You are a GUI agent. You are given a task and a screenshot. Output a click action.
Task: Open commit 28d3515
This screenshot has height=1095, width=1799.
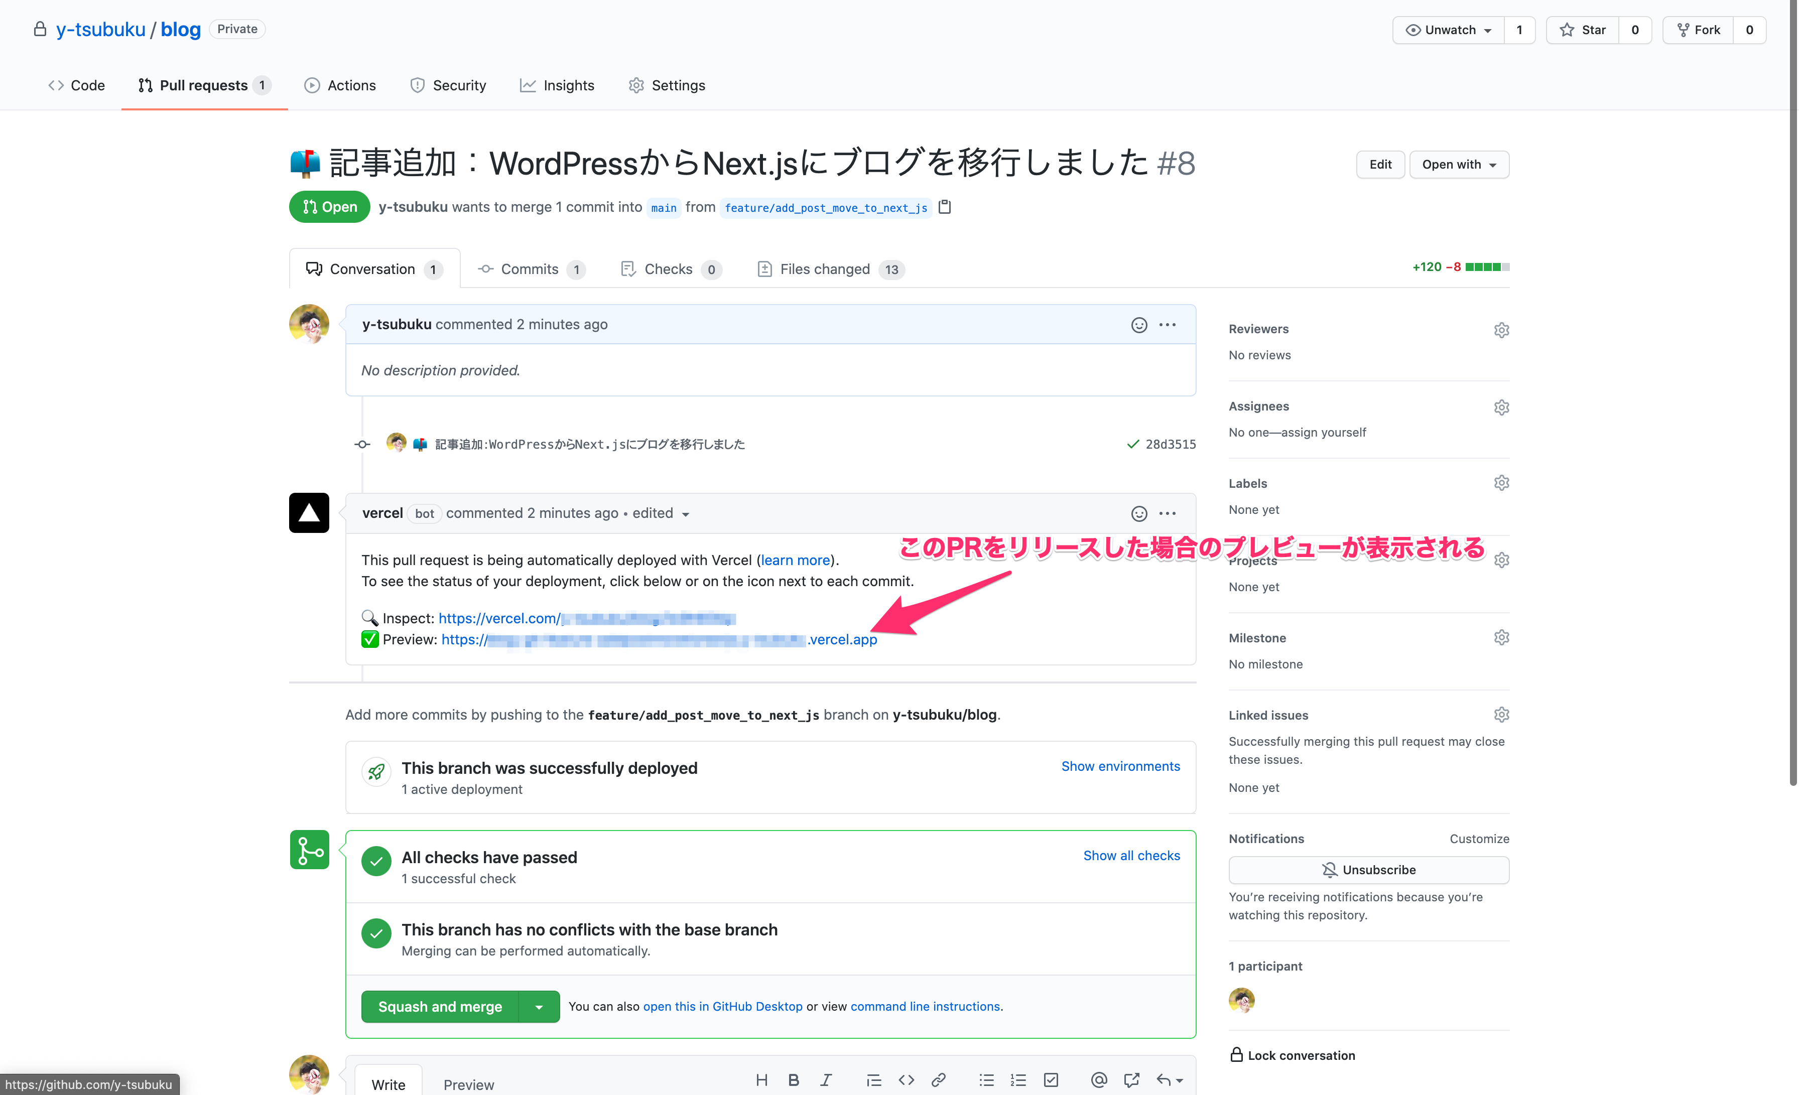click(1171, 444)
